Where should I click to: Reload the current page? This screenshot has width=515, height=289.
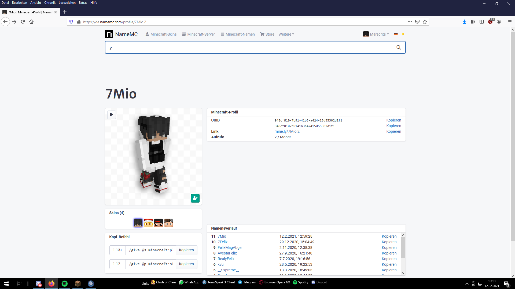(23, 22)
